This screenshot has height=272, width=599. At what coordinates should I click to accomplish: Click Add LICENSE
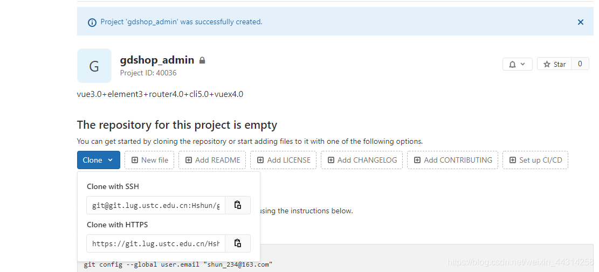[284, 160]
